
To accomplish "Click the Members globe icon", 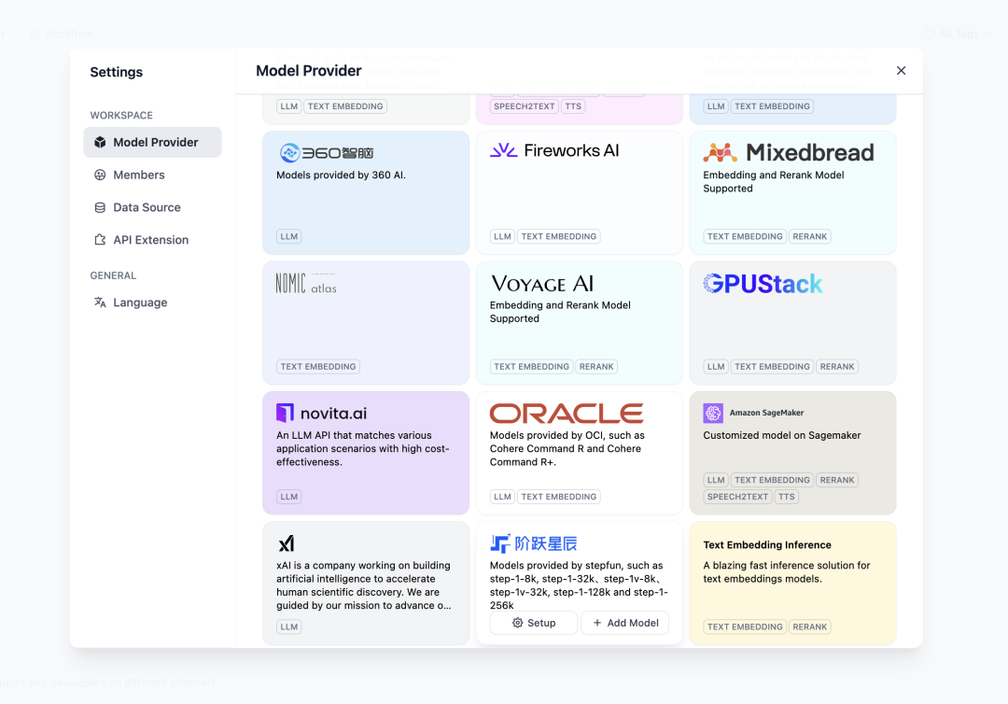I will point(100,175).
